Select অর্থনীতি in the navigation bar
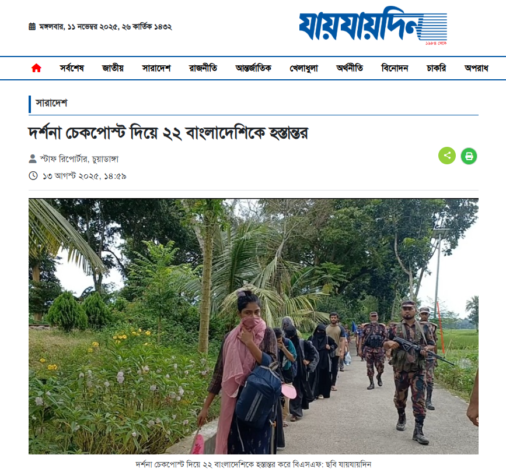The image size is (506, 476). [350, 68]
